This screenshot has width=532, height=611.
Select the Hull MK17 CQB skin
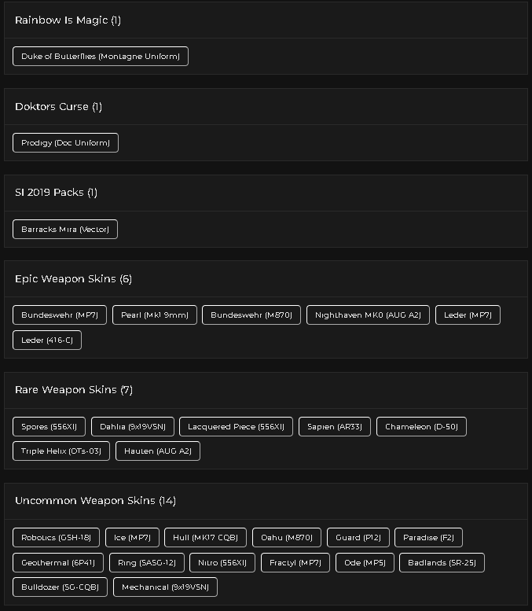[x=205, y=537]
